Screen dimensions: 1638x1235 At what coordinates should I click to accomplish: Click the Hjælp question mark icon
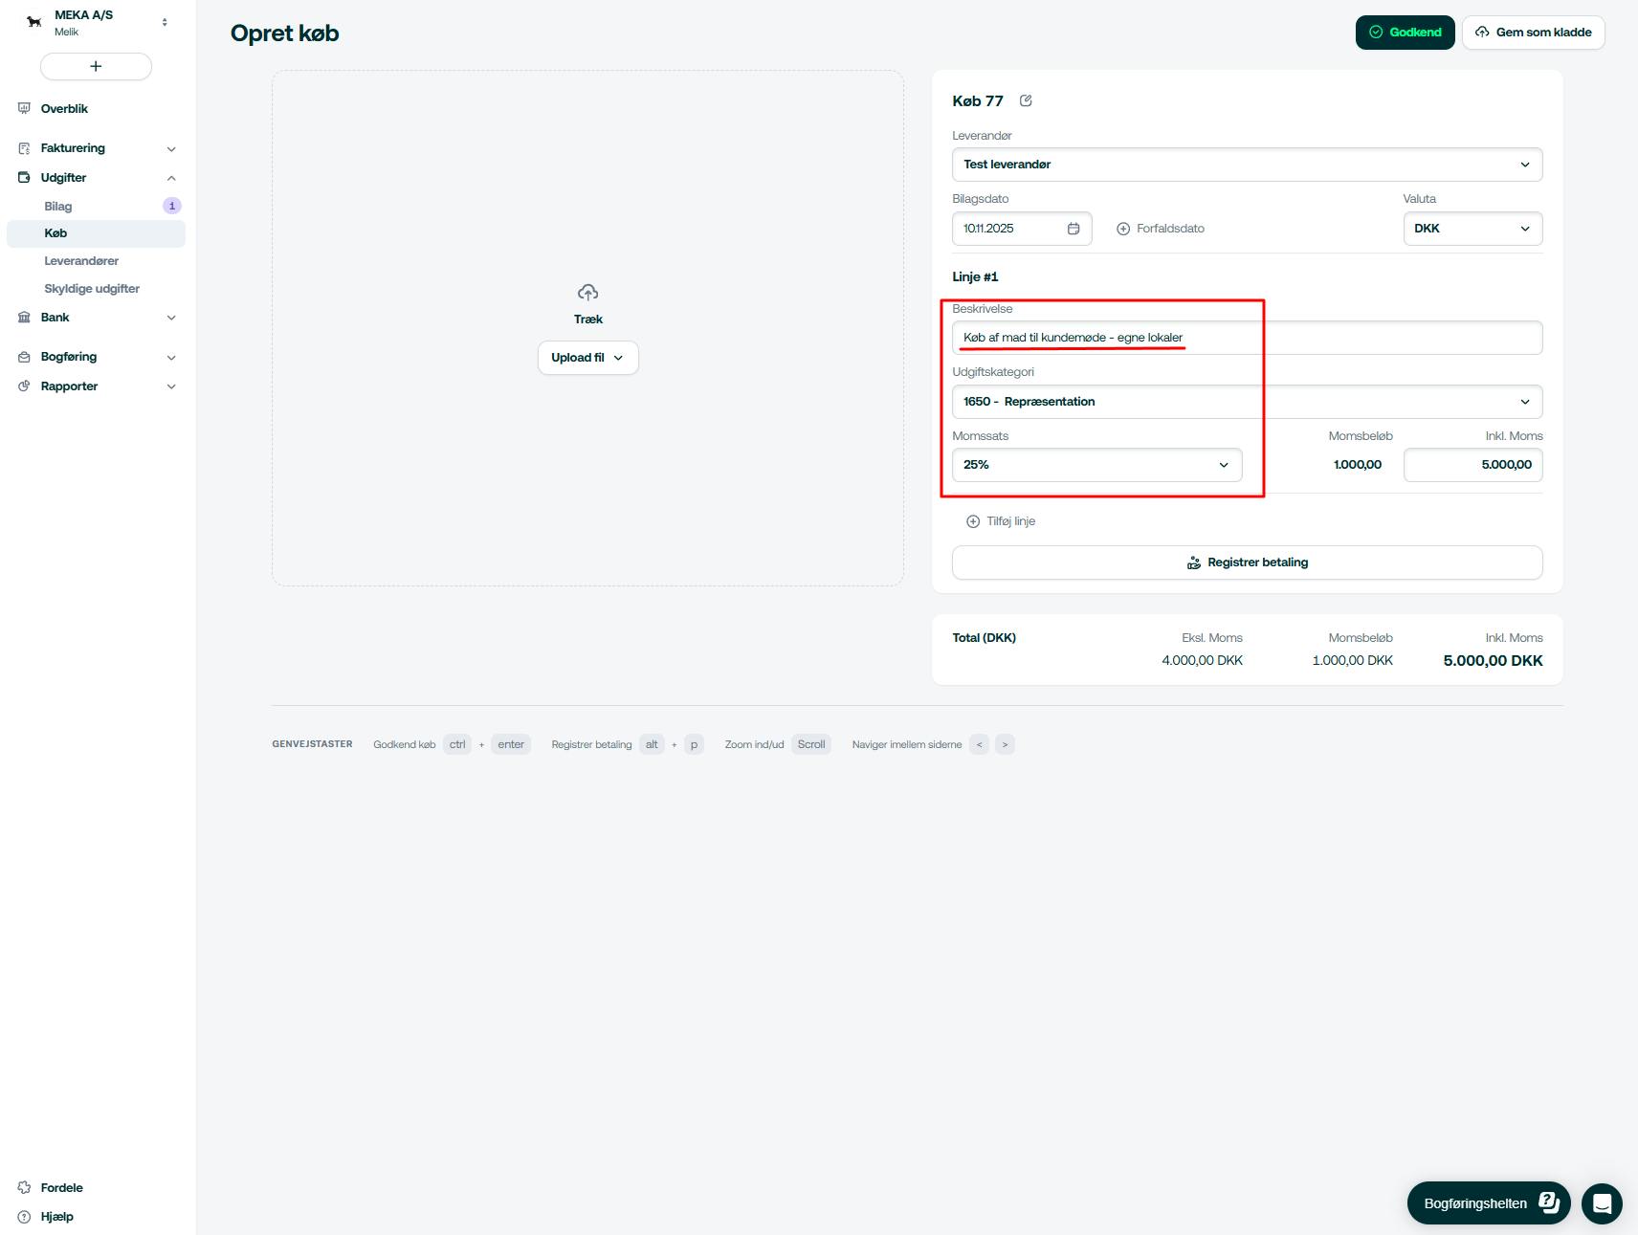[24, 1217]
